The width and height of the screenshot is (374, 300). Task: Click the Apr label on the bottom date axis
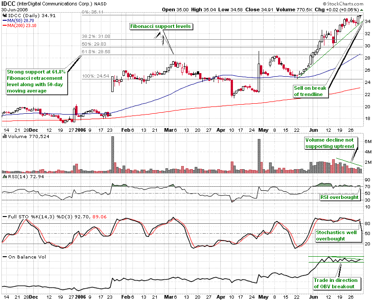(x=221, y=297)
